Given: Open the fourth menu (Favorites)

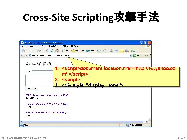Looking at the screenshot, I should [54, 46].
